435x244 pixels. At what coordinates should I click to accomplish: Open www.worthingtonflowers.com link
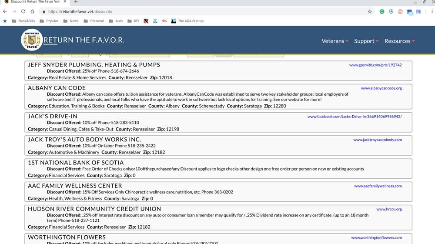pyautogui.click(x=376, y=237)
